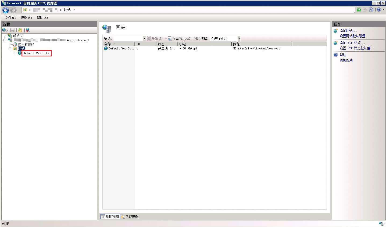The width and height of the screenshot is (386, 227).
Task: Open 视图(V) menu
Action: coord(26,18)
